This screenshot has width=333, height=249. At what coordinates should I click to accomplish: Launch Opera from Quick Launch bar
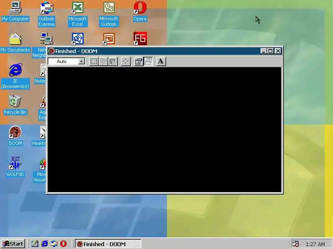(63, 244)
